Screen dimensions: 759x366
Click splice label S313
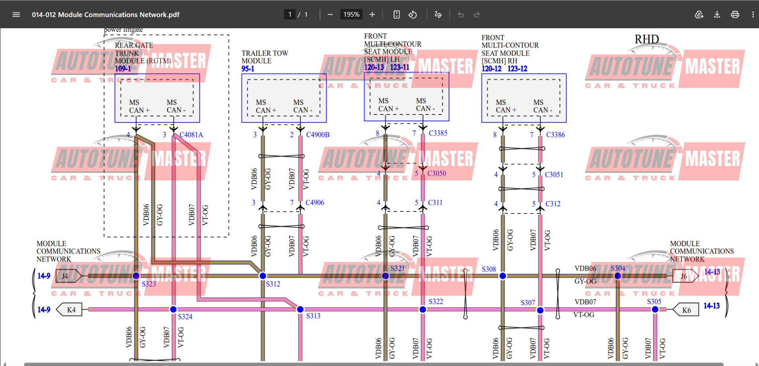click(x=313, y=316)
